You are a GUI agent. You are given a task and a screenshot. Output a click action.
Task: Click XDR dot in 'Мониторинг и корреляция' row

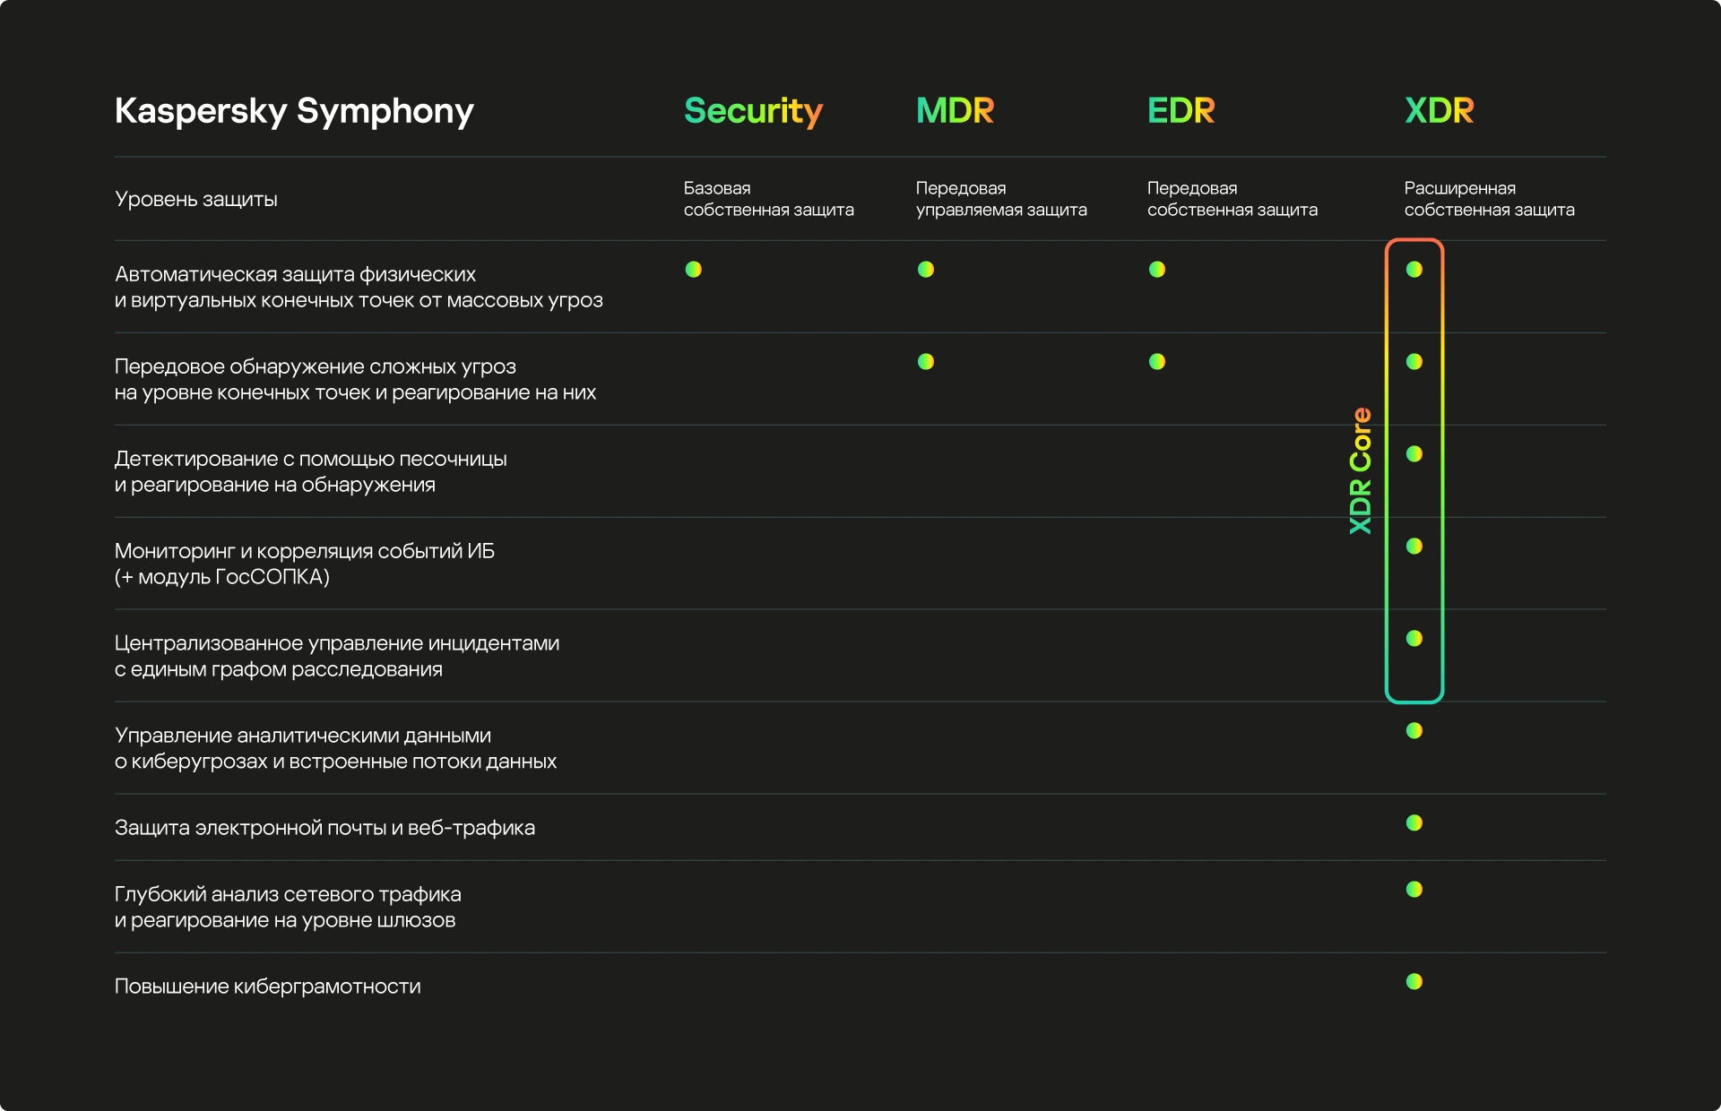click(x=1414, y=547)
